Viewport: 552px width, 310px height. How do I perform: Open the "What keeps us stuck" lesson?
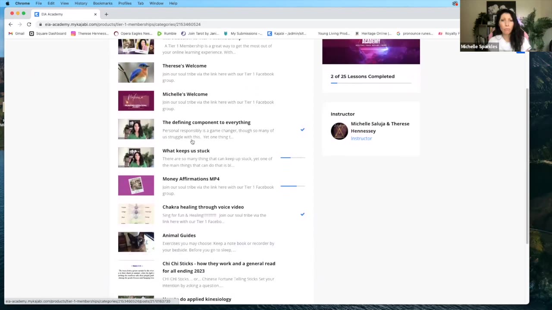point(186,151)
